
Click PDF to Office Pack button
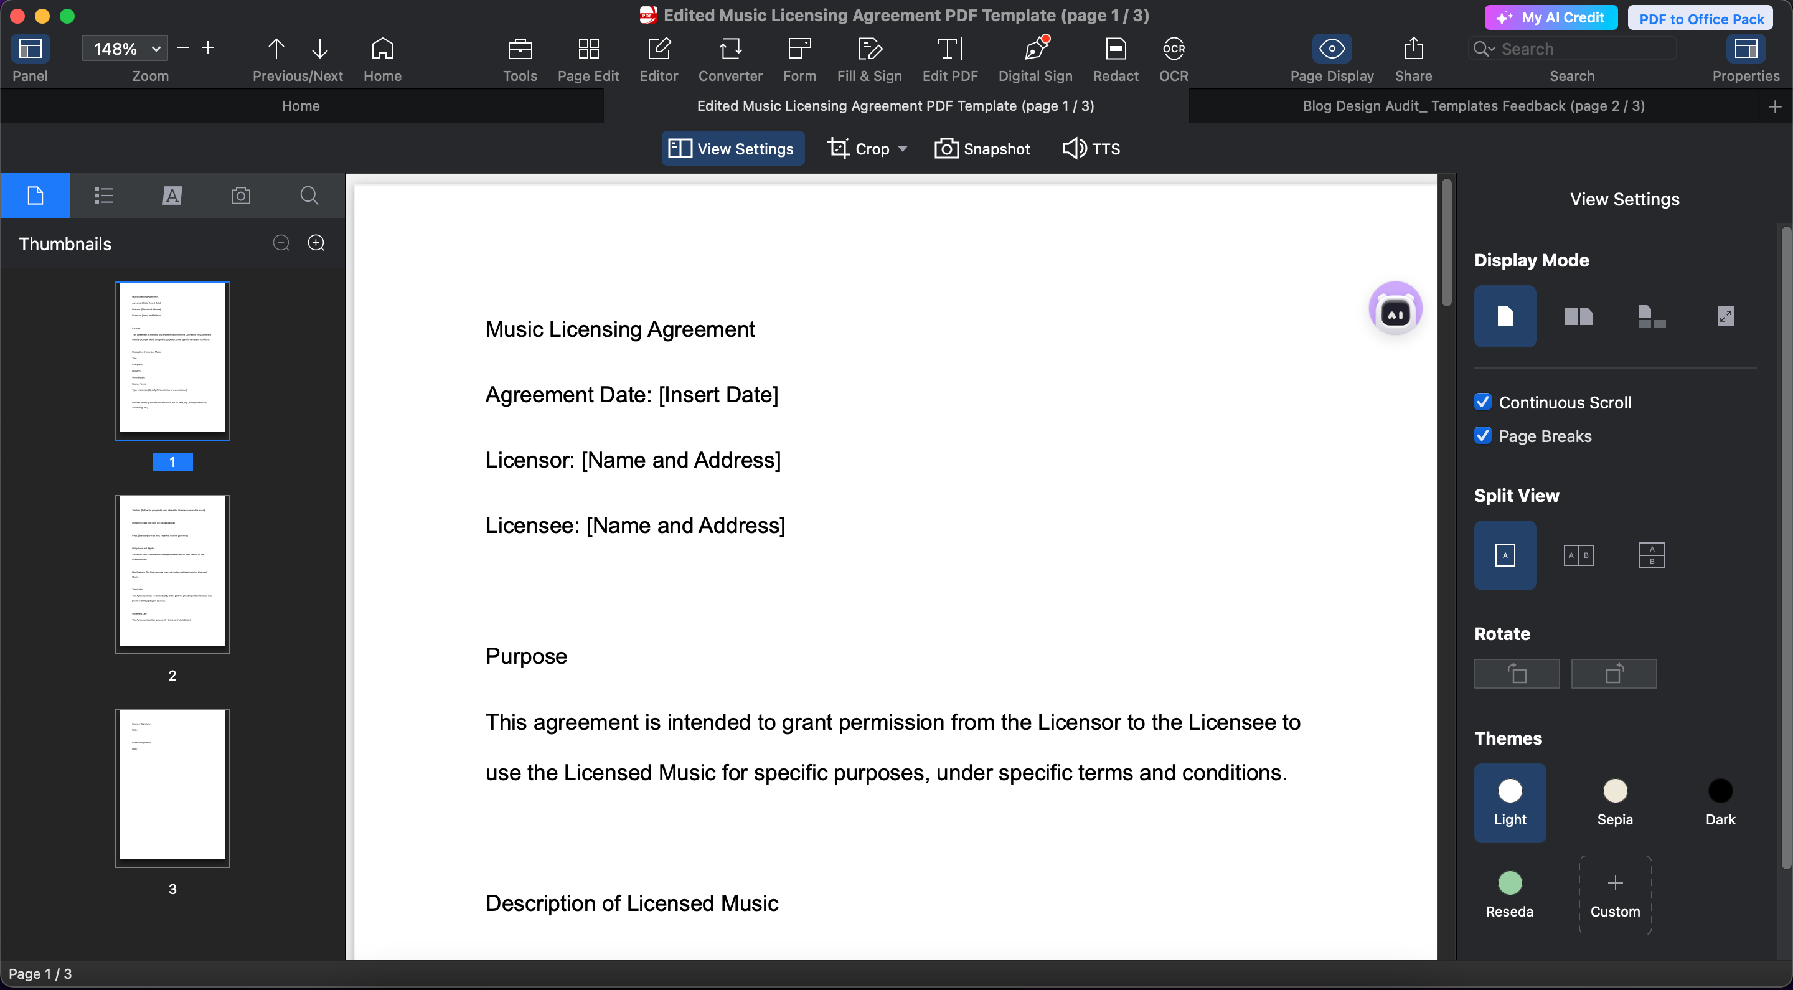[x=1700, y=19]
